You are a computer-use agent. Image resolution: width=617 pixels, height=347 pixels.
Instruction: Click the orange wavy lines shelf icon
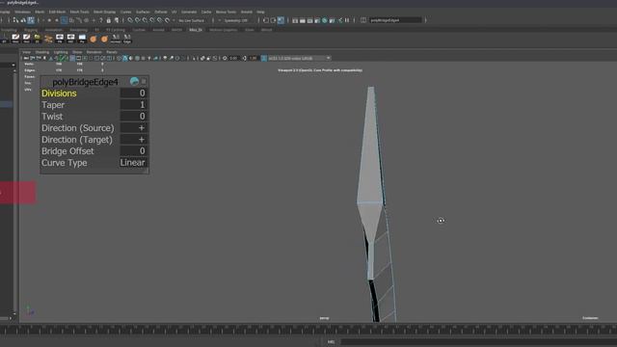point(48,39)
